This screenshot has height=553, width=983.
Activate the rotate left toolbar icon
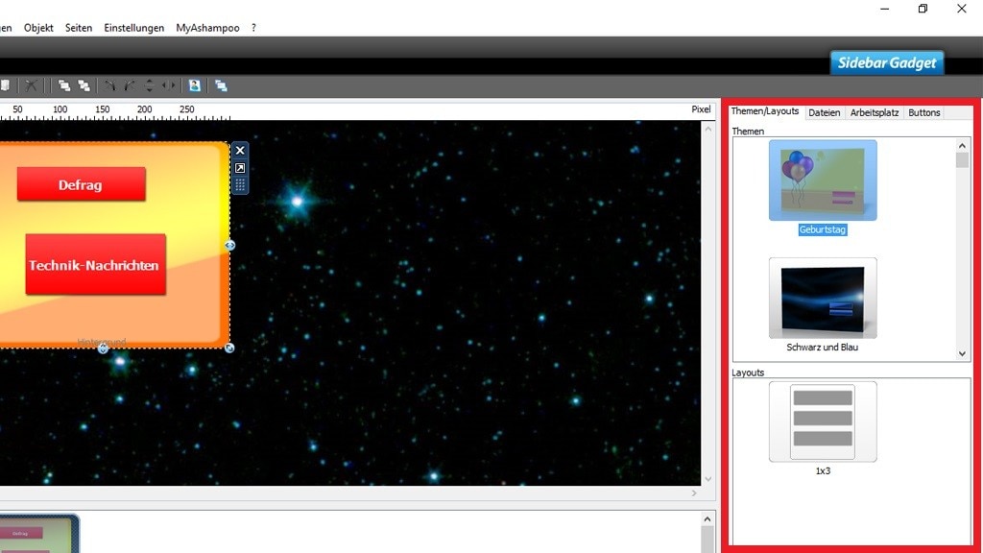[x=111, y=84]
